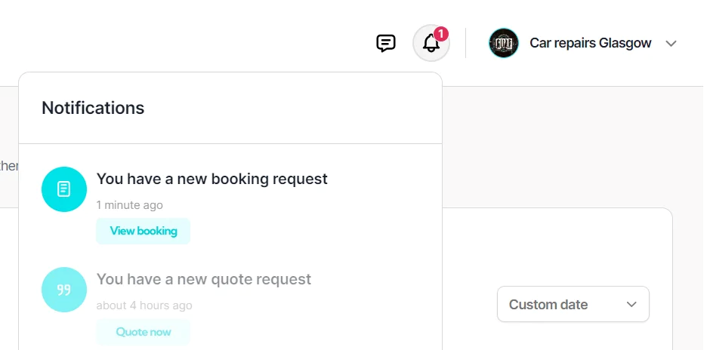Click the Notifications panel heading
This screenshot has height=350, width=707.
pos(93,108)
